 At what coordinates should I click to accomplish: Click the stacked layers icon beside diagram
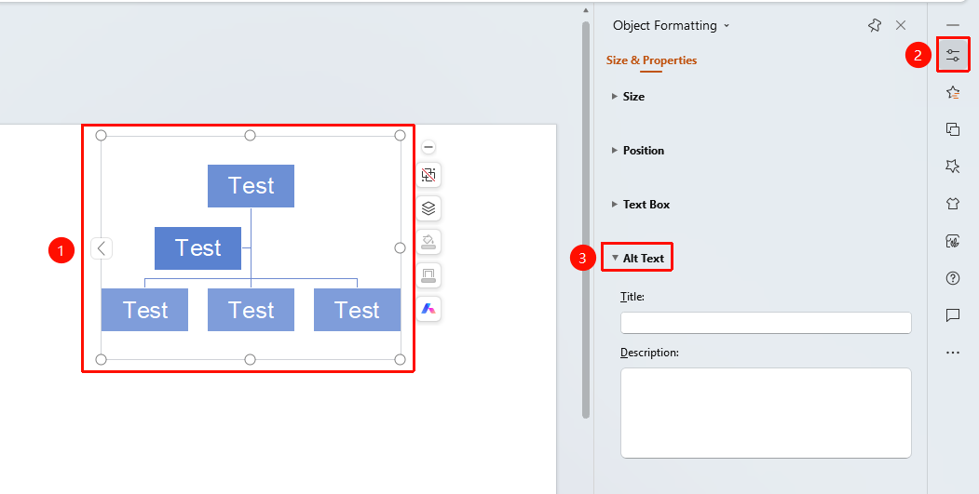point(428,208)
